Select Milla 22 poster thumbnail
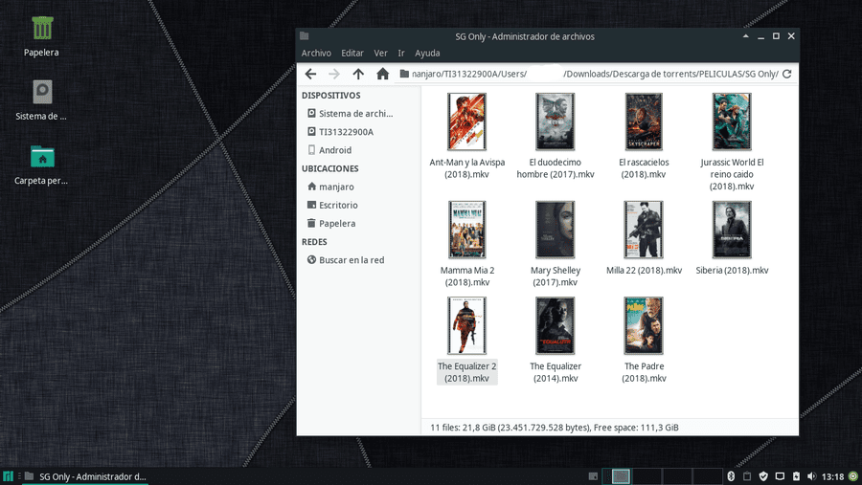862x485 pixels. point(644,230)
